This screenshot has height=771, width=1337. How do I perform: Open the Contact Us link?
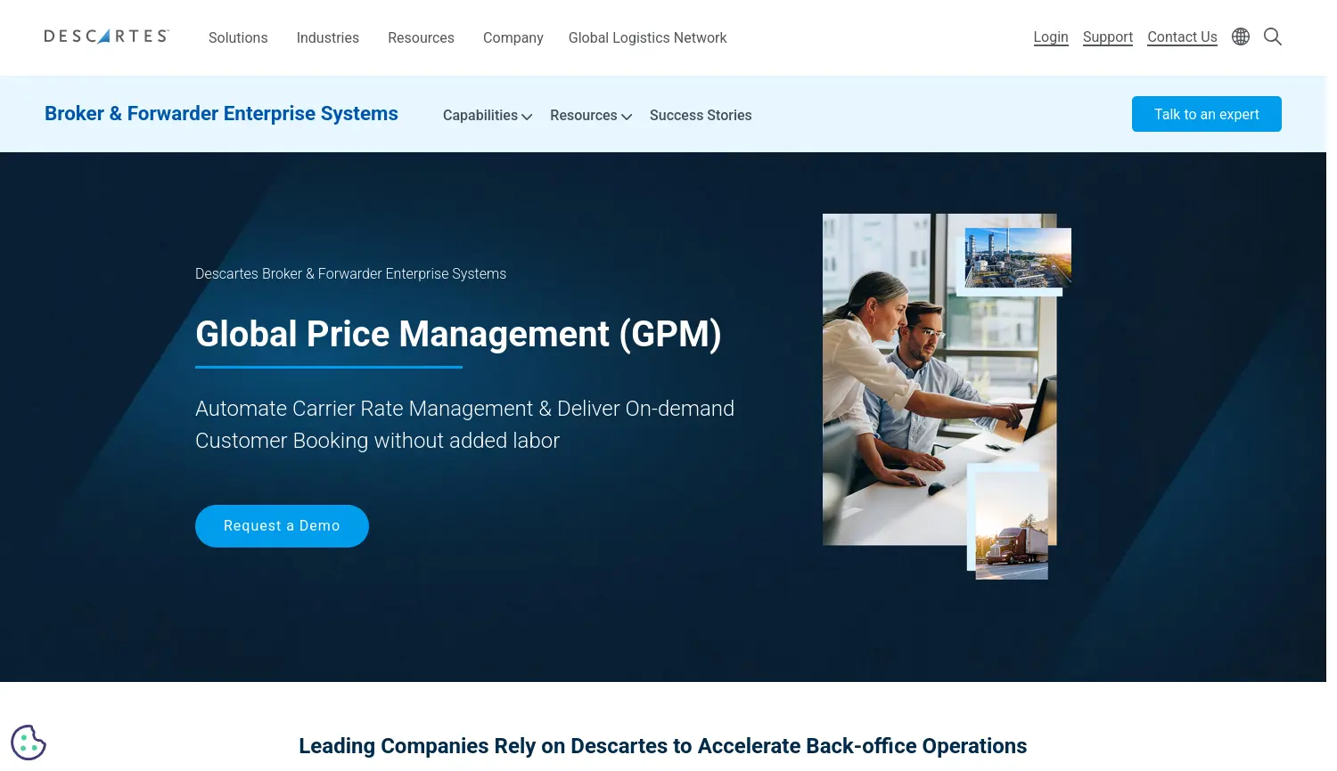pyautogui.click(x=1182, y=37)
